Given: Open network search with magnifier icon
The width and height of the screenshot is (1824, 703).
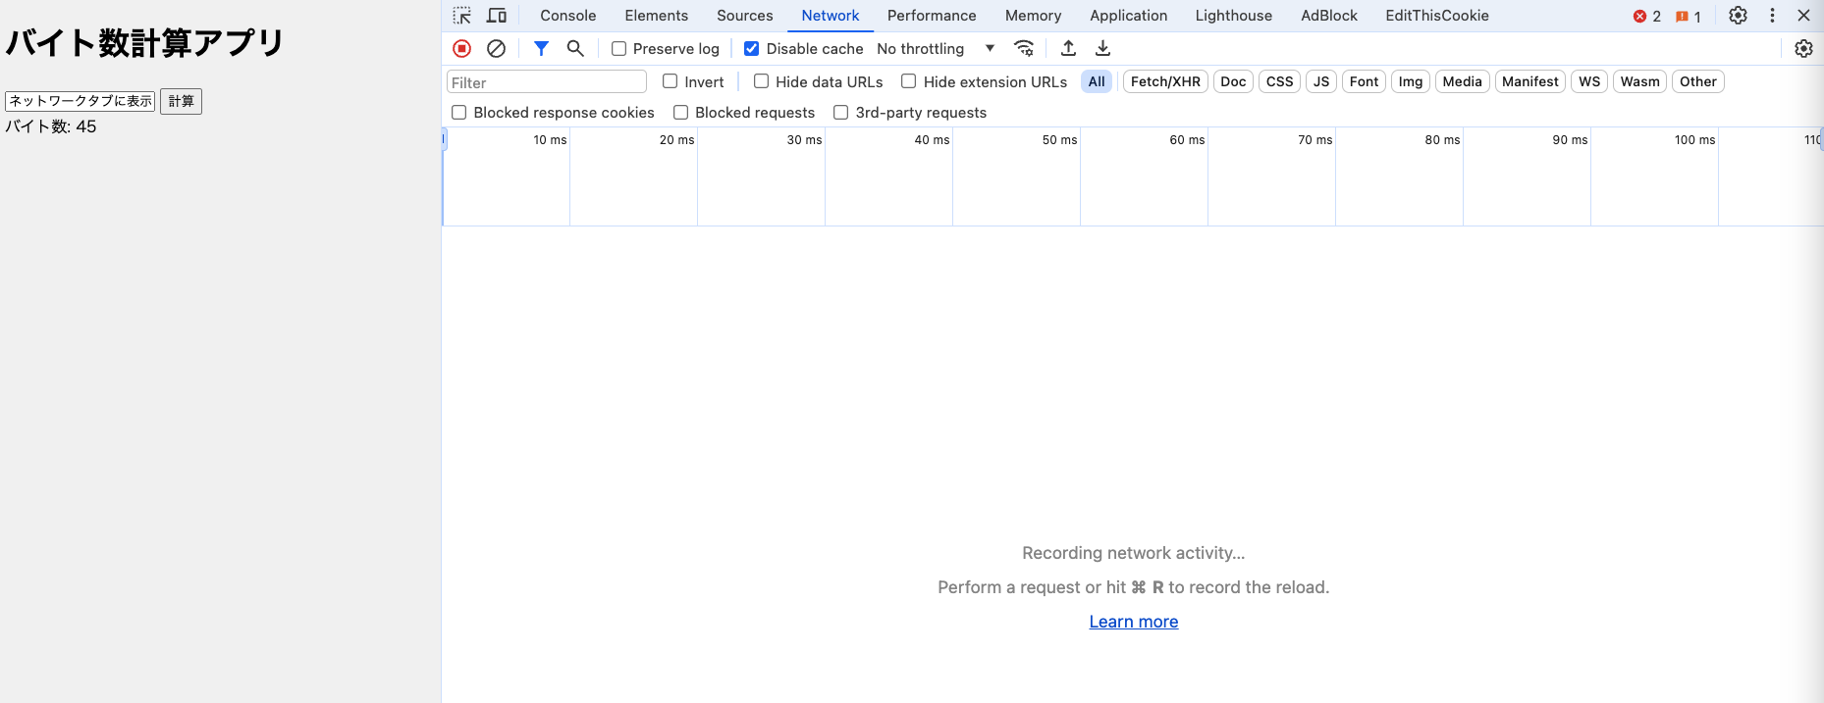Looking at the screenshot, I should (575, 48).
